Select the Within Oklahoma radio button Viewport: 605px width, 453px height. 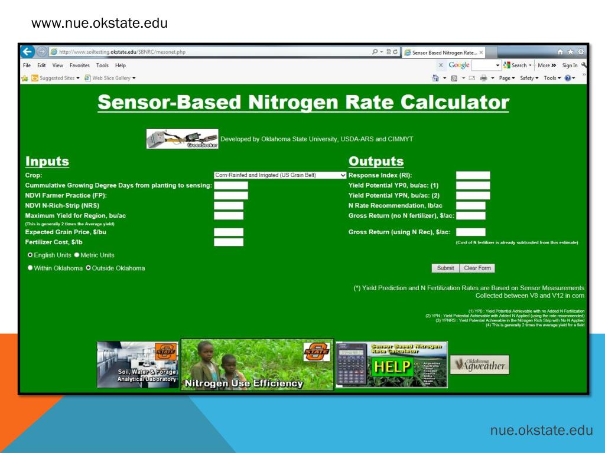point(30,268)
